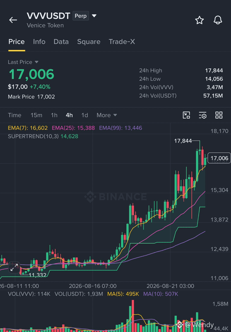Click the VOL(VVV): 114K label
The width and height of the screenshot is (231, 332).
[x=29, y=294]
